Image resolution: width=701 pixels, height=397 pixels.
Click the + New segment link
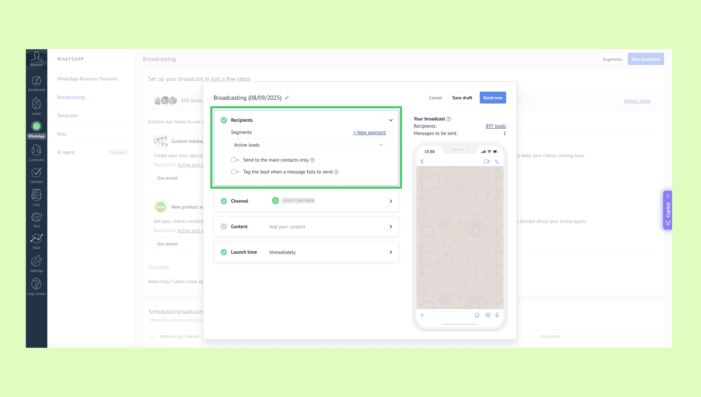point(369,132)
